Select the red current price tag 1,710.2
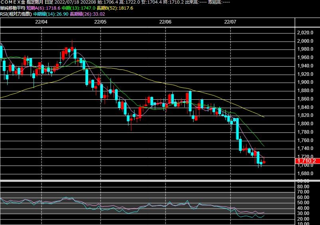This screenshot has height=225, width=320. pos(307,161)
